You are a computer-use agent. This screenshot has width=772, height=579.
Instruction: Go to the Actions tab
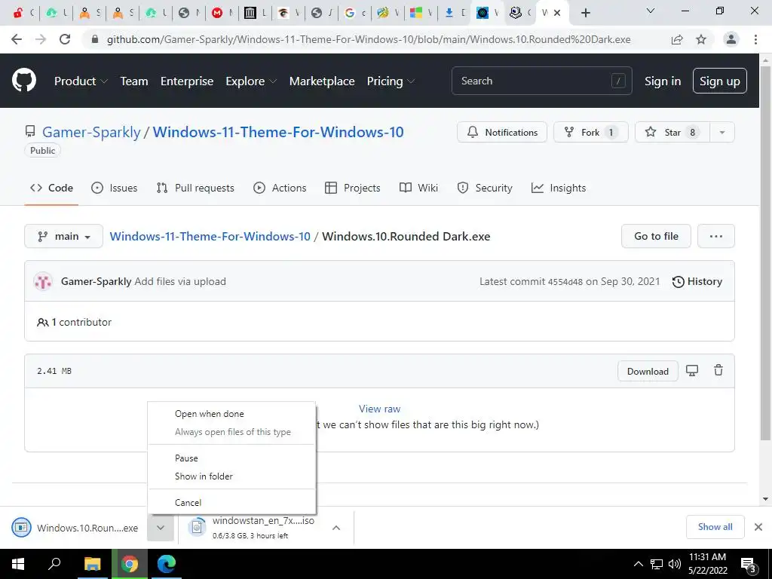click(x=280, y=188)
